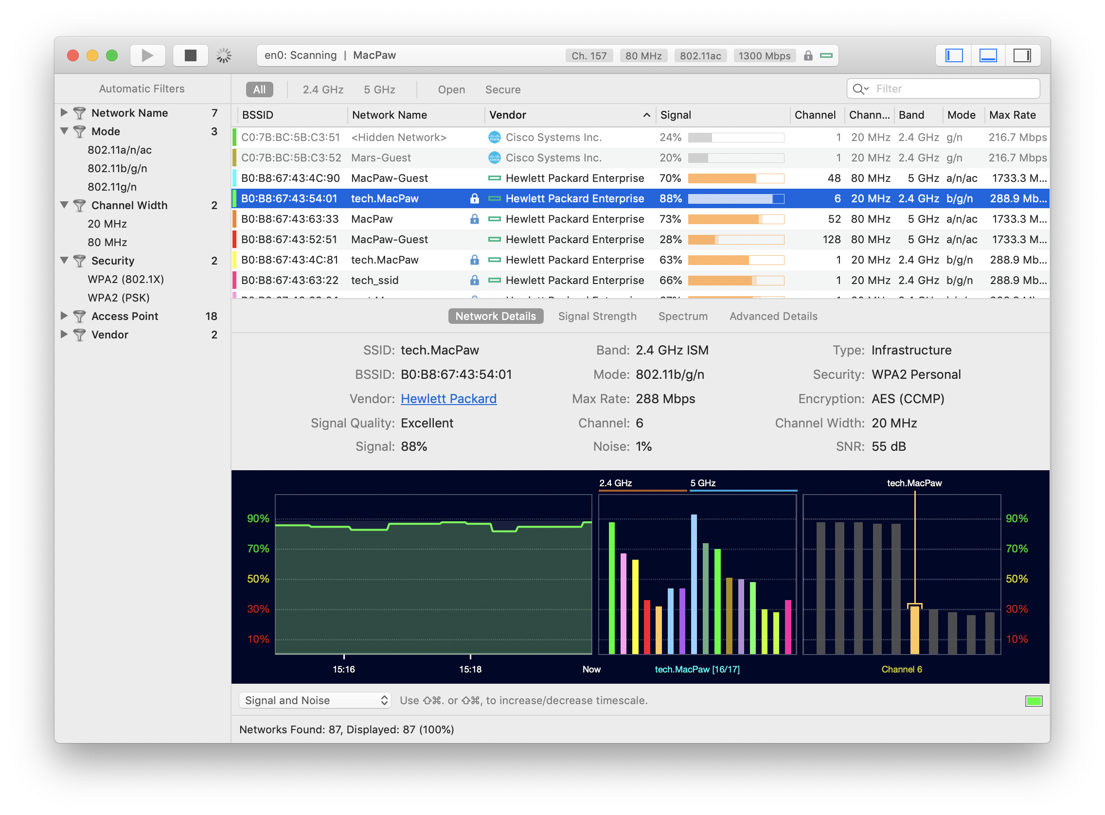Click the scanning activity spinner icon

[x=224, y=55]
